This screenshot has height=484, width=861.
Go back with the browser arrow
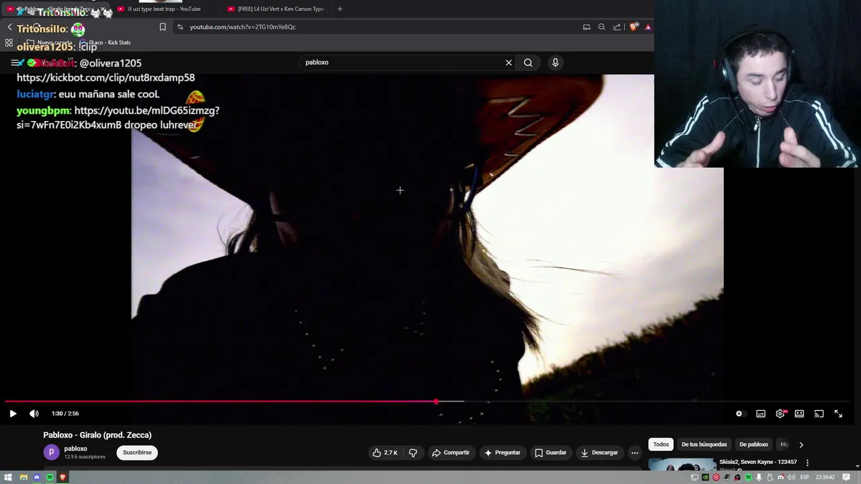[9, 28]
